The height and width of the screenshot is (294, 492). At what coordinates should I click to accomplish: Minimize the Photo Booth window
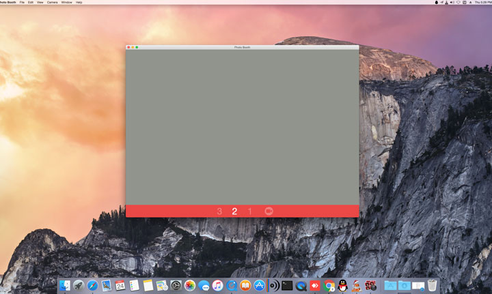[x=133, y=47]
